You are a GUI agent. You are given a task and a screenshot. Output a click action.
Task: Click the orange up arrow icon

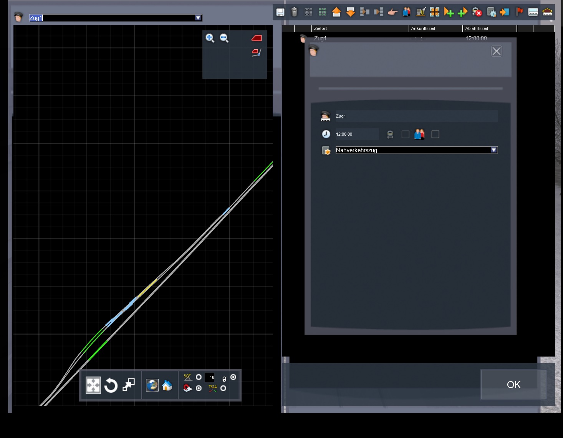click(x=336, y=12)
